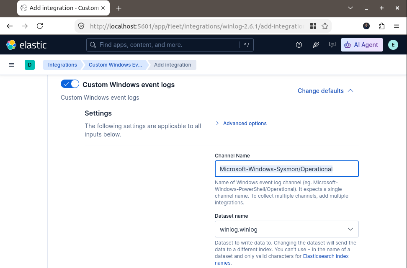List all tabs dropdown arrow
Image resolution: width=407 pixels, height=268 pixels.
(350, 8)
